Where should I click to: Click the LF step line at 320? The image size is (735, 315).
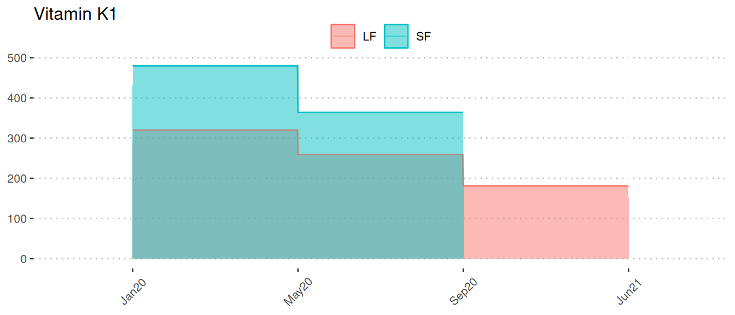coord(215,130)
